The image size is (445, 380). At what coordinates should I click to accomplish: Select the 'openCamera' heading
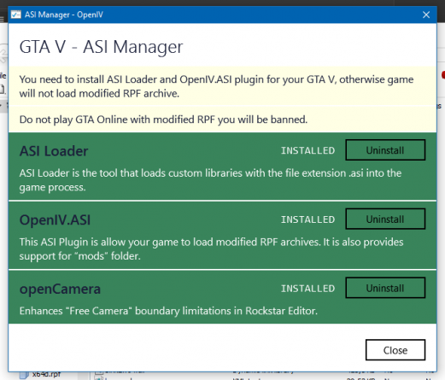[x=60, y=289]
